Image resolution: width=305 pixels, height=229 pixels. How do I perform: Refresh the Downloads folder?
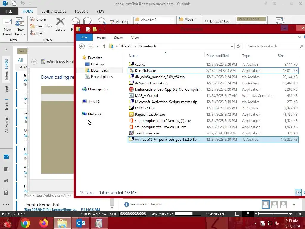pos(238,46)
